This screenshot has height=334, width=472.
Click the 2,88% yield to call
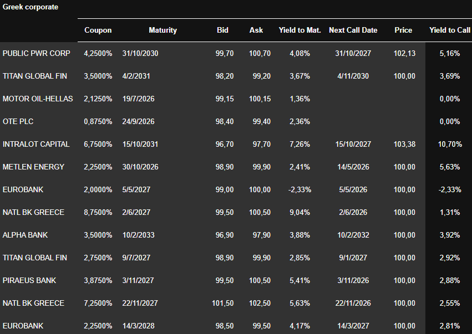click(450, 280)
